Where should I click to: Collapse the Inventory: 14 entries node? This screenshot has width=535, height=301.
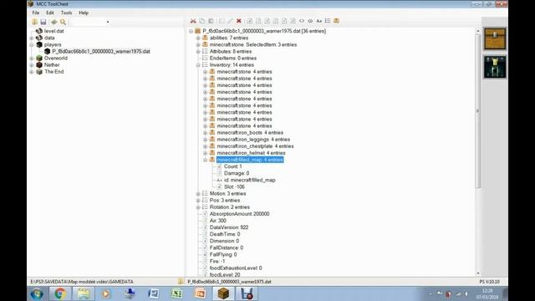coord(198,65)
